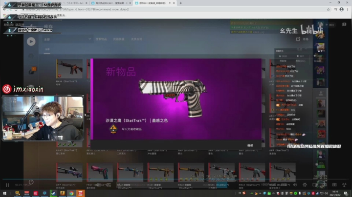Click the video progress bar
Image resolution: width=352 pixels, height=197 pixels.
click(x=176, y=179)
